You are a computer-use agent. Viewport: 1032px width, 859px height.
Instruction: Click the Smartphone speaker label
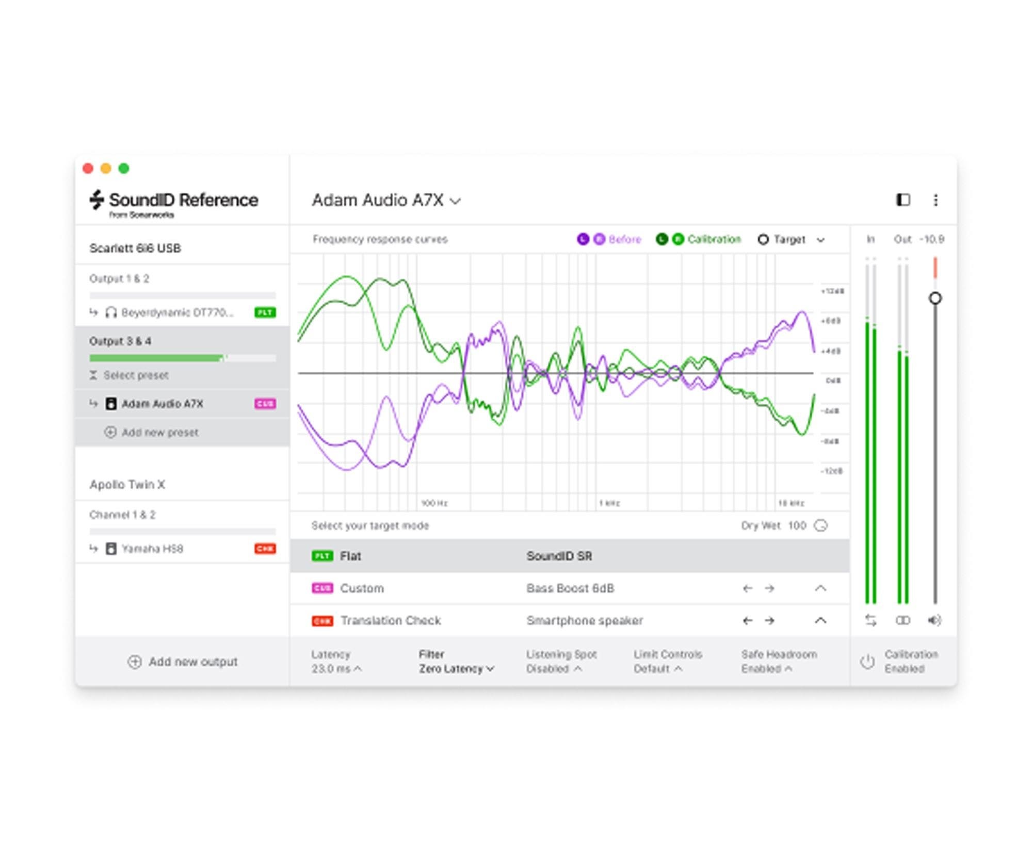[x=585, y=620]
